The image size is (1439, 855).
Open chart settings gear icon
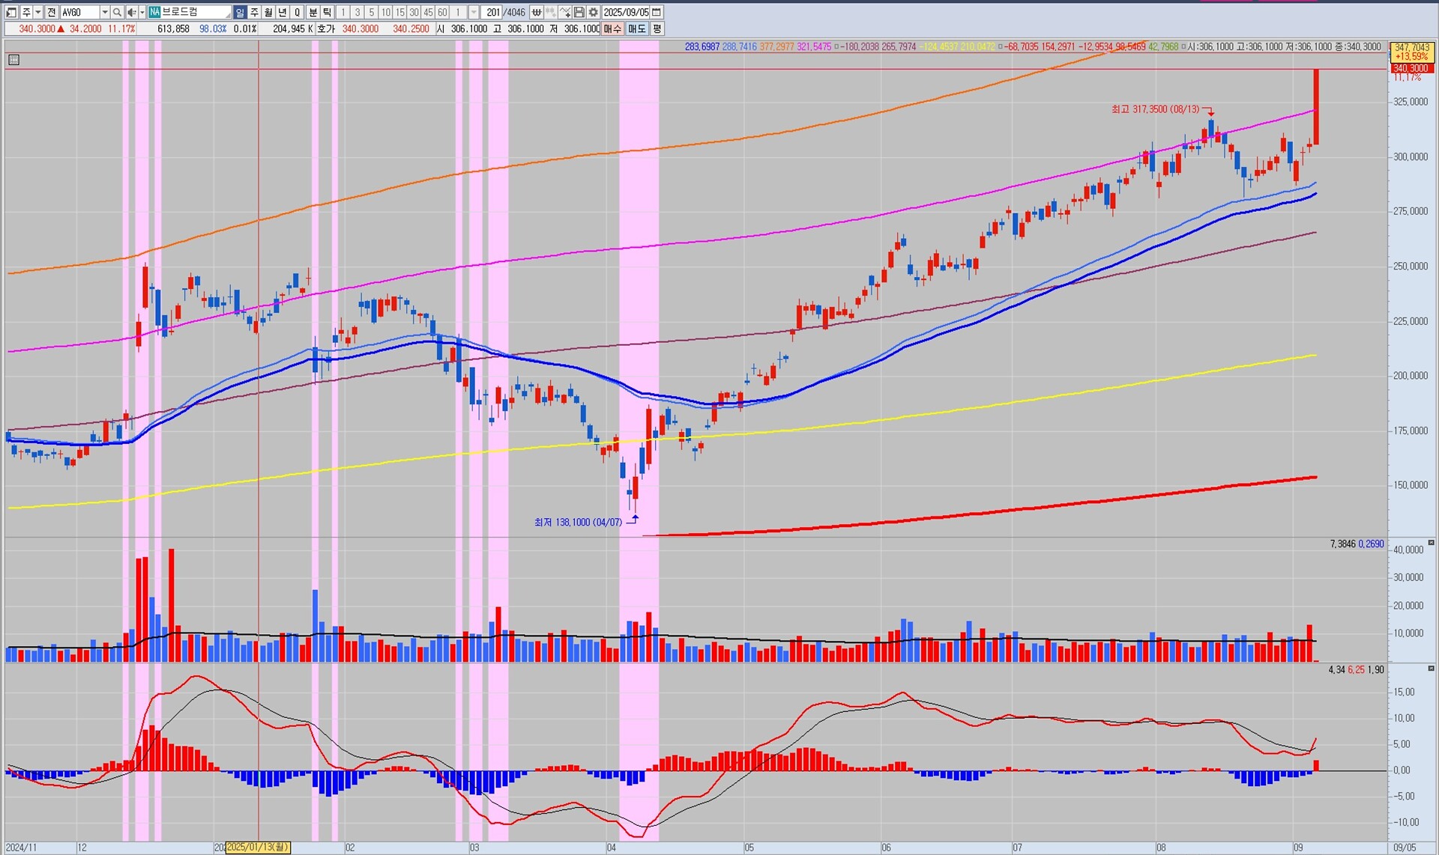593,12
